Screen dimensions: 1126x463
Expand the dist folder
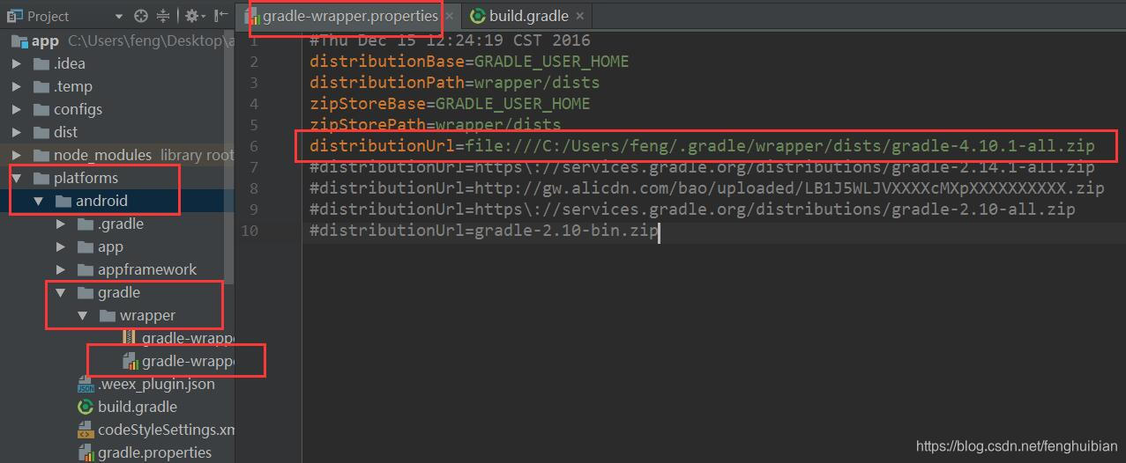coord(17,132)
